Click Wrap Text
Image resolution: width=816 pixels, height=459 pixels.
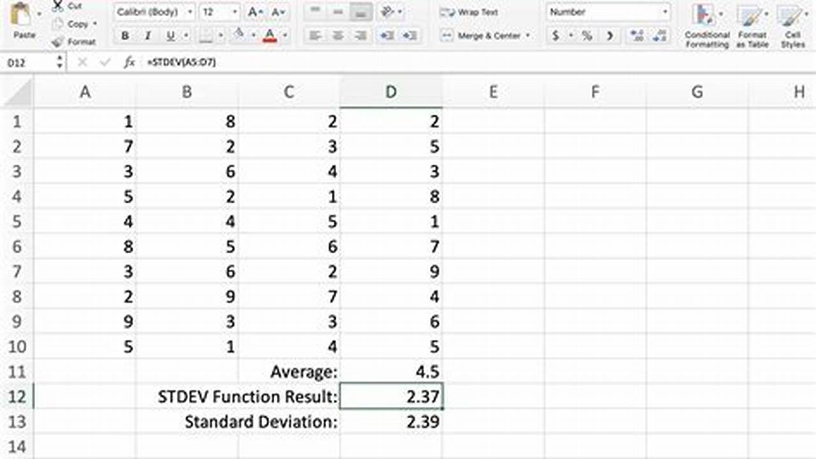point(470,12)
